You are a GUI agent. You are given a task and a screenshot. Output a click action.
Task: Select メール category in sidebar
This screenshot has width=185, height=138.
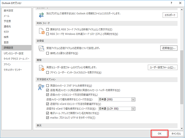[x=7, y=15]
